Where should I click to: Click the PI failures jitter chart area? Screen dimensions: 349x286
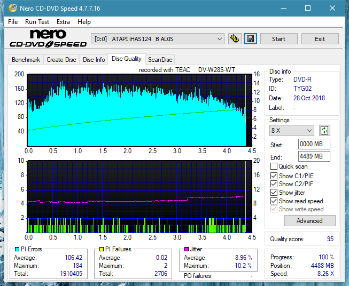coord(139,196)
